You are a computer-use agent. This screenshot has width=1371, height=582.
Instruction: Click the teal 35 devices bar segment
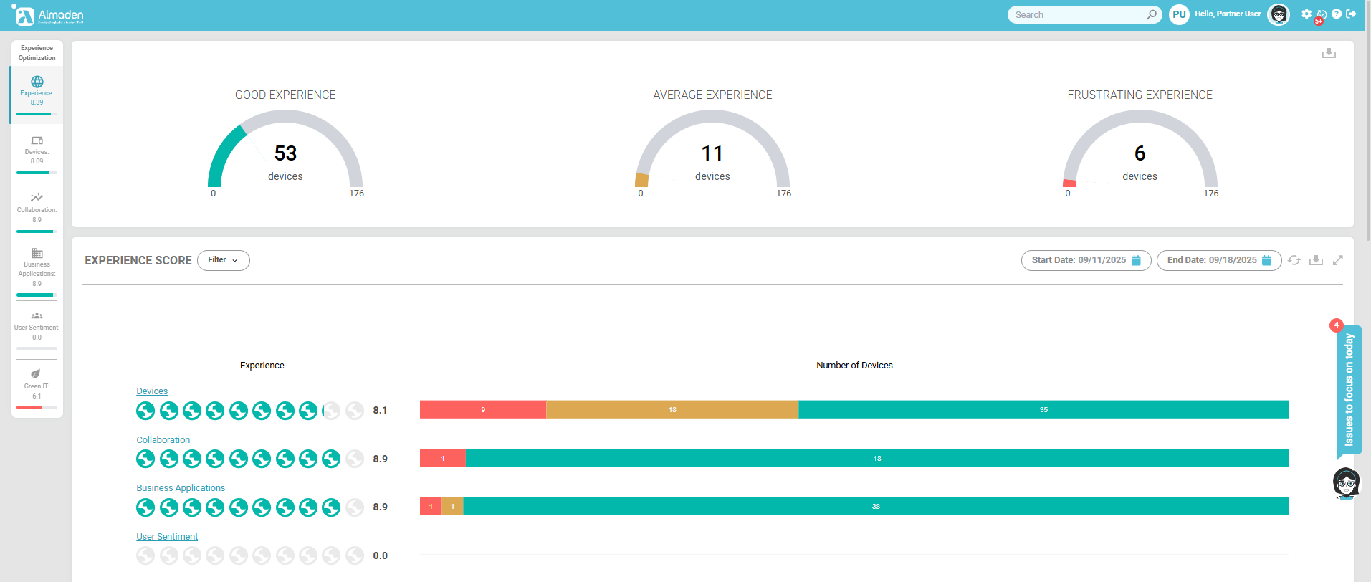[x=1043, y=410]
